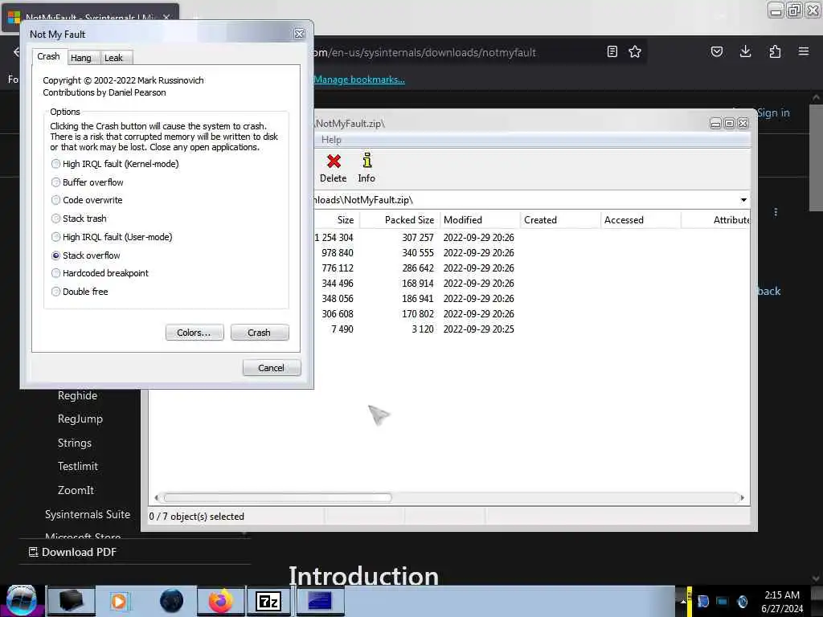Screen dimensions: 823x617
Task: Open the ZoomIt sidebar link
Action: [x=76, y=490]
